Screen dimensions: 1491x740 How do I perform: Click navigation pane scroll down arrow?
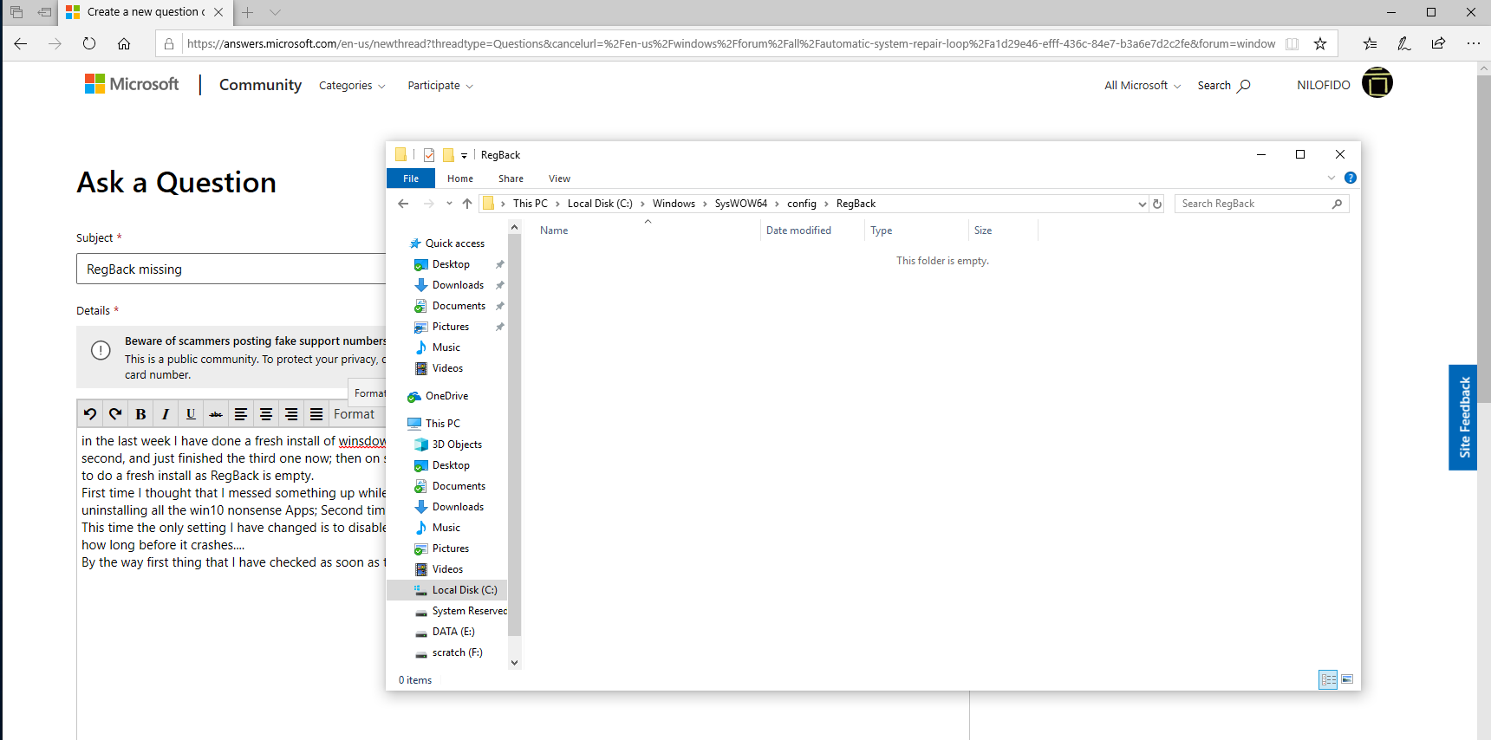(515, 663)
